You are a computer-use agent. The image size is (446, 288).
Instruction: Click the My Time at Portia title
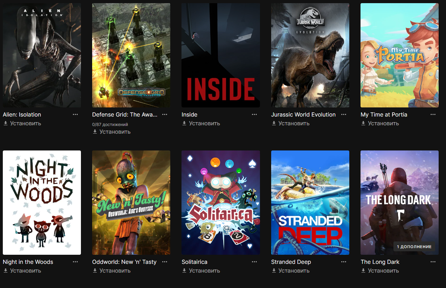pos(384,114)
